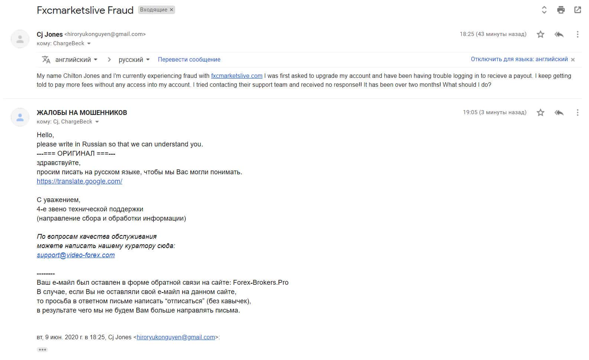The width and height of the screenshot is (589, 360).
Task: Dismiss the translation bar with the X
Action: (573, 60)
